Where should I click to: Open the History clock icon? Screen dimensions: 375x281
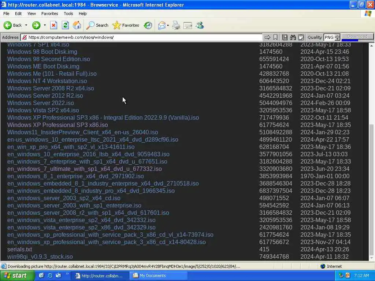tap(148, 25)
